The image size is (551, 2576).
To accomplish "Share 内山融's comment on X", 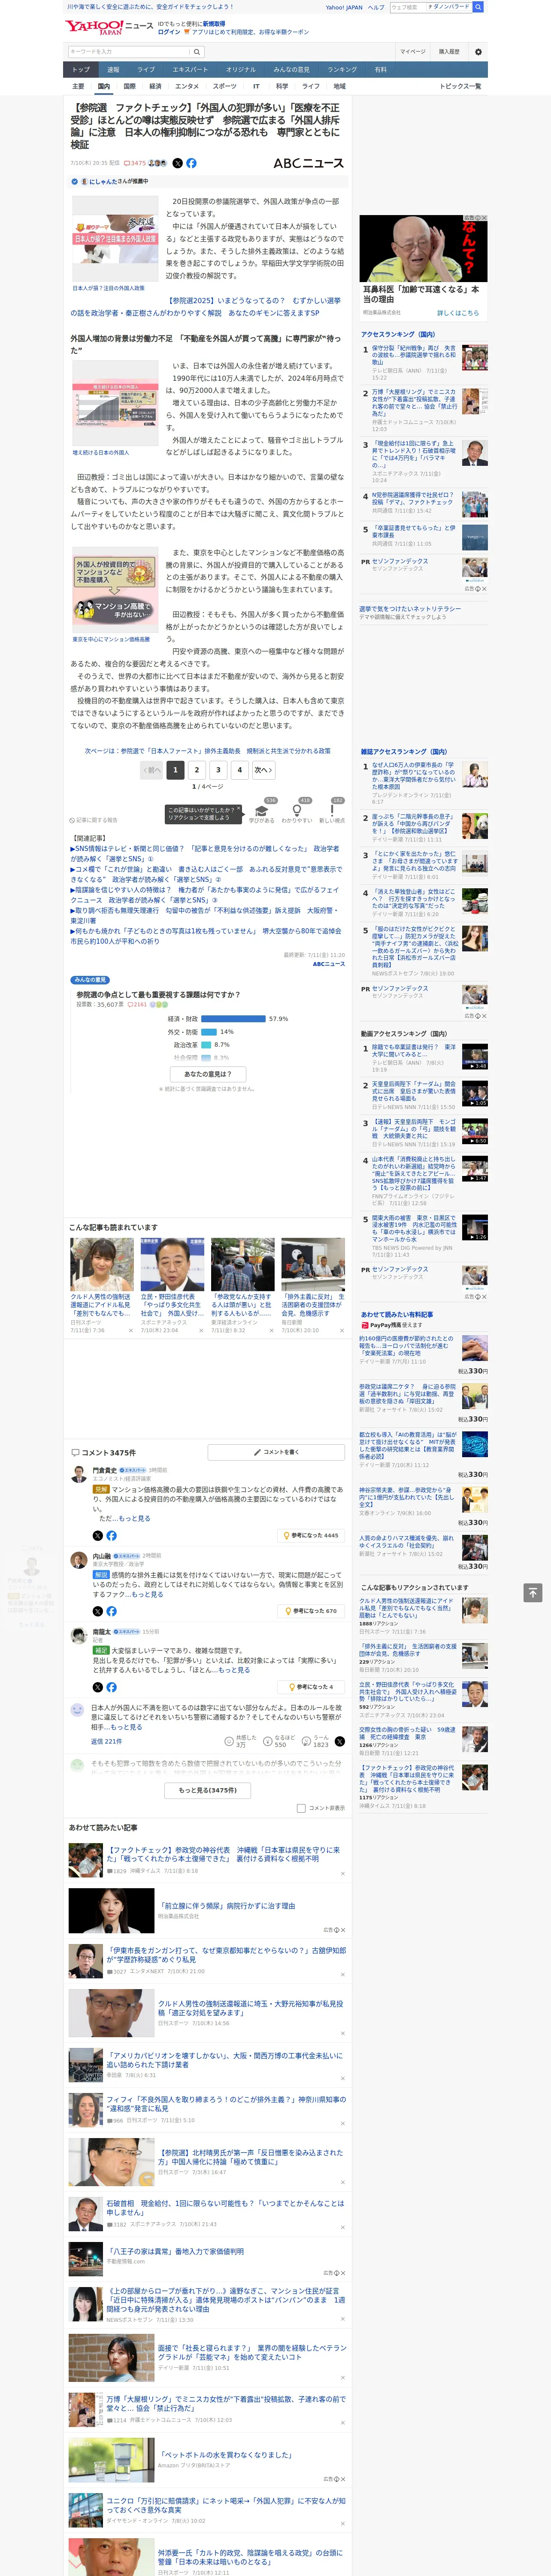I will [x=98, y=1611].
